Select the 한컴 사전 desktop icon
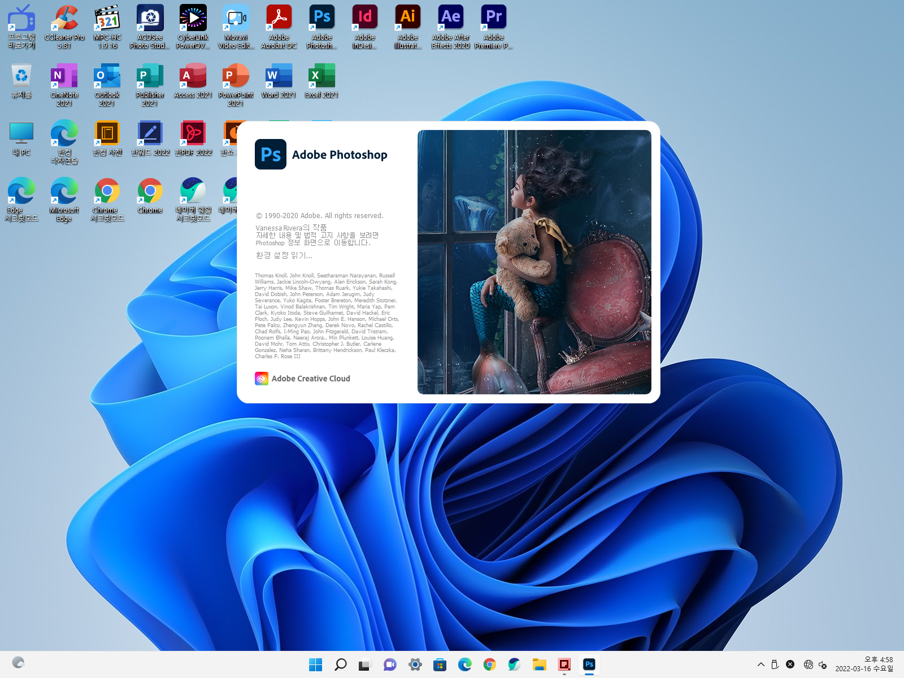The width and height of the screenshot is (904, 678). 107,138
